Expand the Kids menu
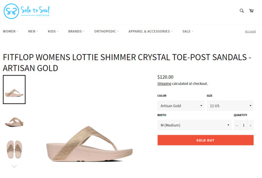 (x=53, y=31)
